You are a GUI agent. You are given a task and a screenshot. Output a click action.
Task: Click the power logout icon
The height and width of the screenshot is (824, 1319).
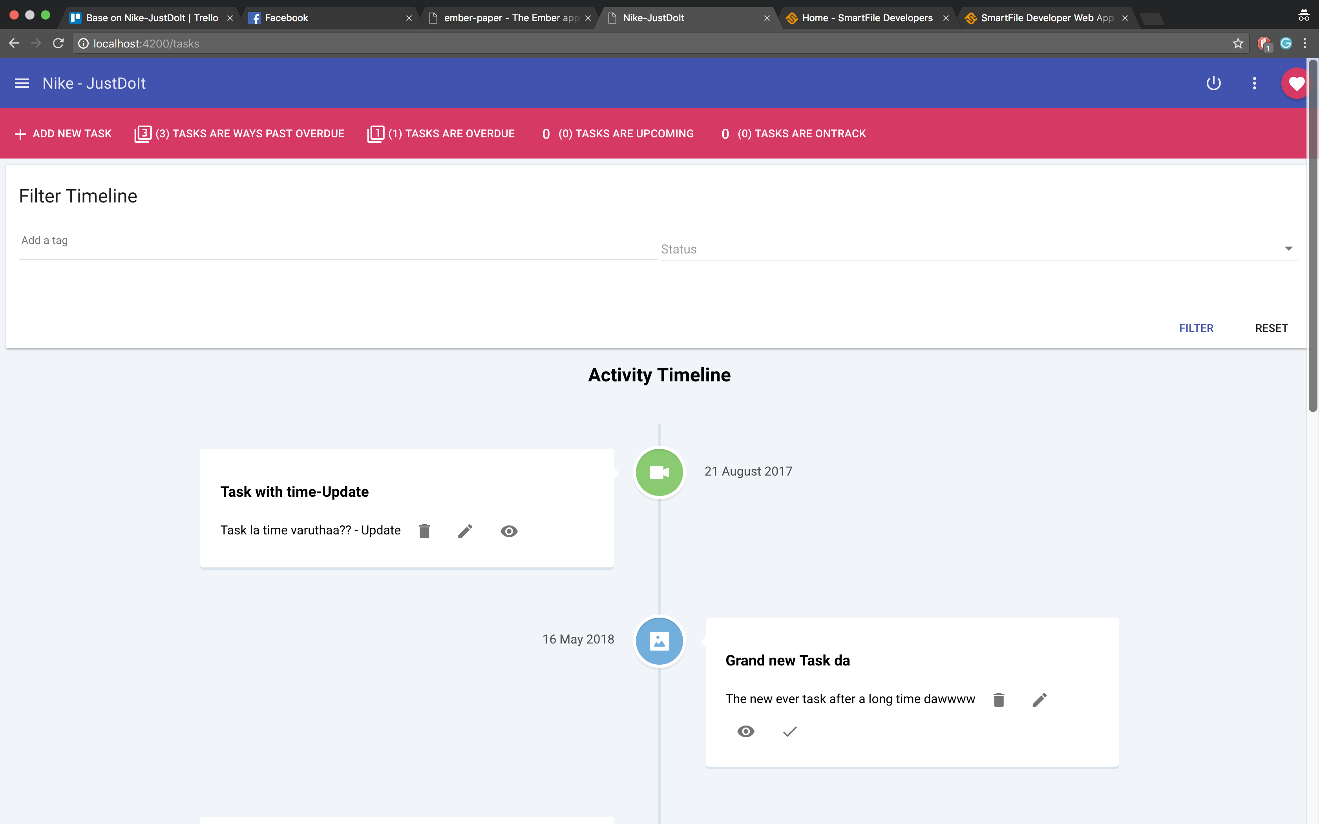(1213, 83)
